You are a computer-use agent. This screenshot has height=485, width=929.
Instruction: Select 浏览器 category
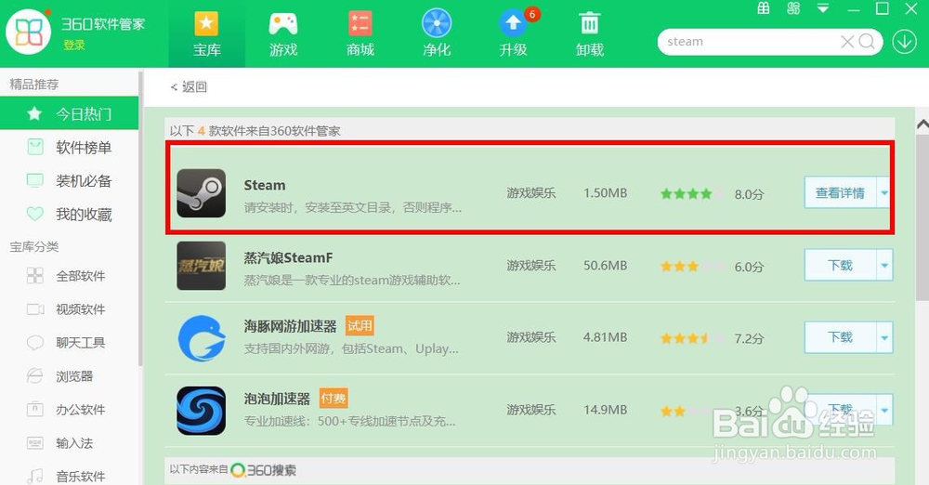point(70,376)
